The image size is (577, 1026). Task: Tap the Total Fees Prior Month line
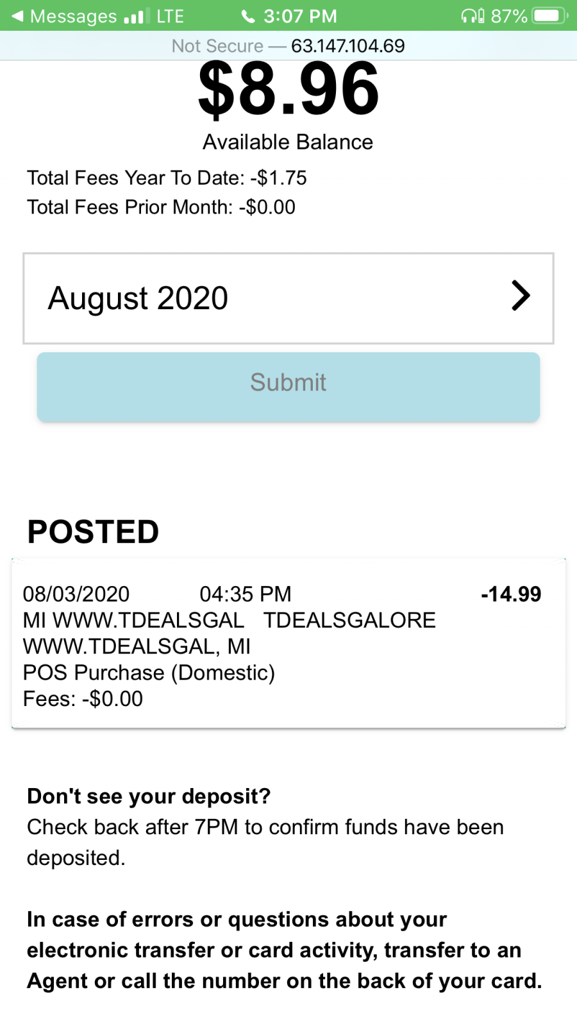[161, 207]
